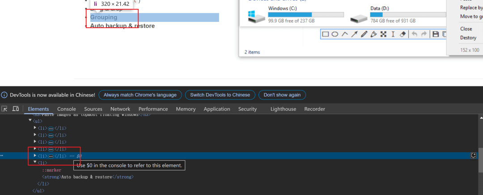
Task: Click the Windows (C:) drive usage bar
Action: 305,15
